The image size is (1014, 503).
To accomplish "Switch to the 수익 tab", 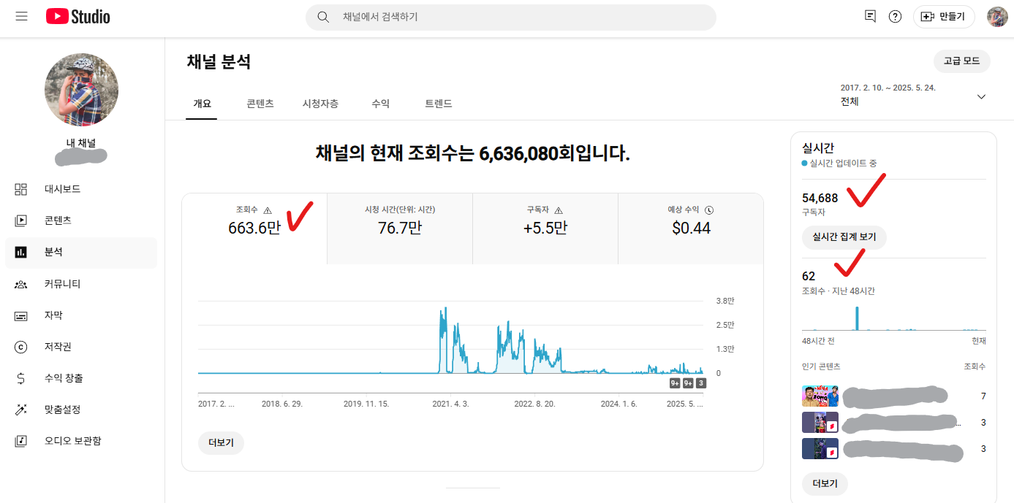I will (x=380, y=104).
